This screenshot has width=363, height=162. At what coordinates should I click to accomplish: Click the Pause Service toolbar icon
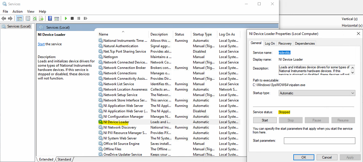pos(79,18)
